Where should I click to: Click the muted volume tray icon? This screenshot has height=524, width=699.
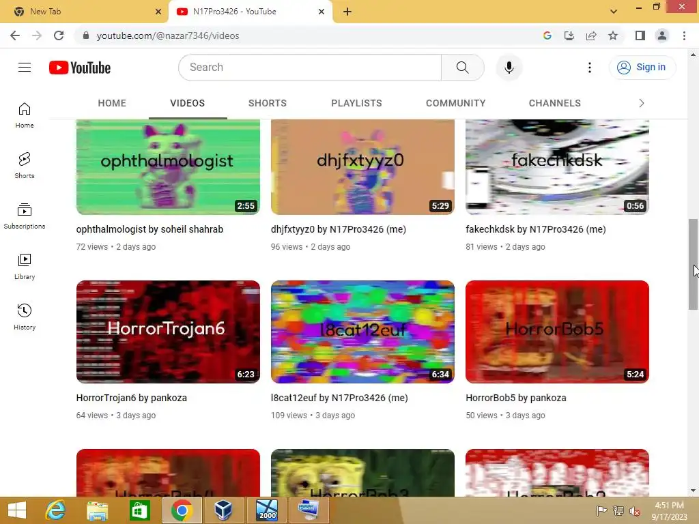tap(634, 511)
